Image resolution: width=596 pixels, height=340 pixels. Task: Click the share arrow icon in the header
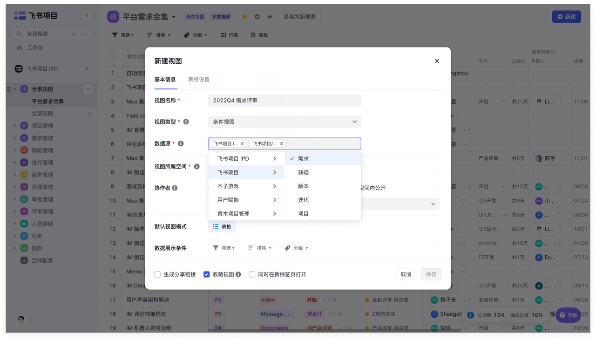pos(270,17)
